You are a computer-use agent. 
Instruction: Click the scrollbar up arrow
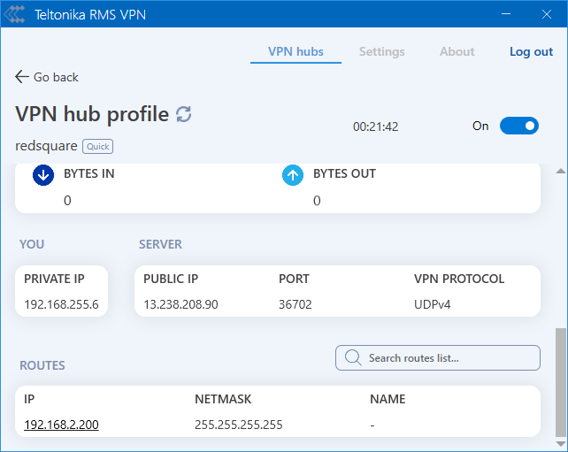(560, 171)
